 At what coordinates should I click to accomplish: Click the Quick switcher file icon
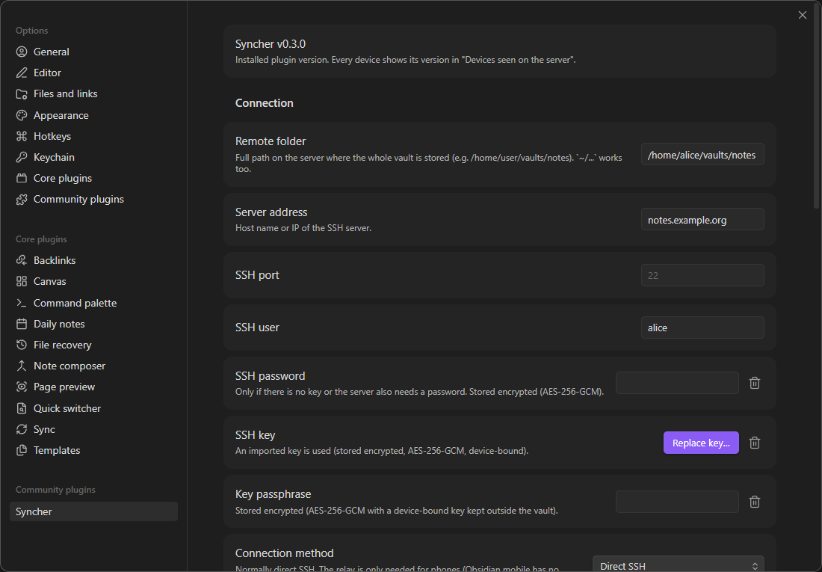22,408
